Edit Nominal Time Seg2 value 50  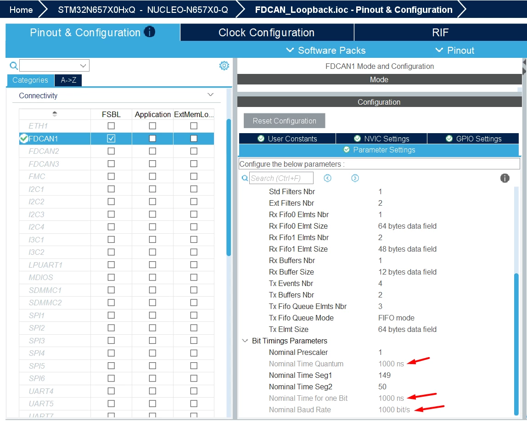click(x=382, y=387)
